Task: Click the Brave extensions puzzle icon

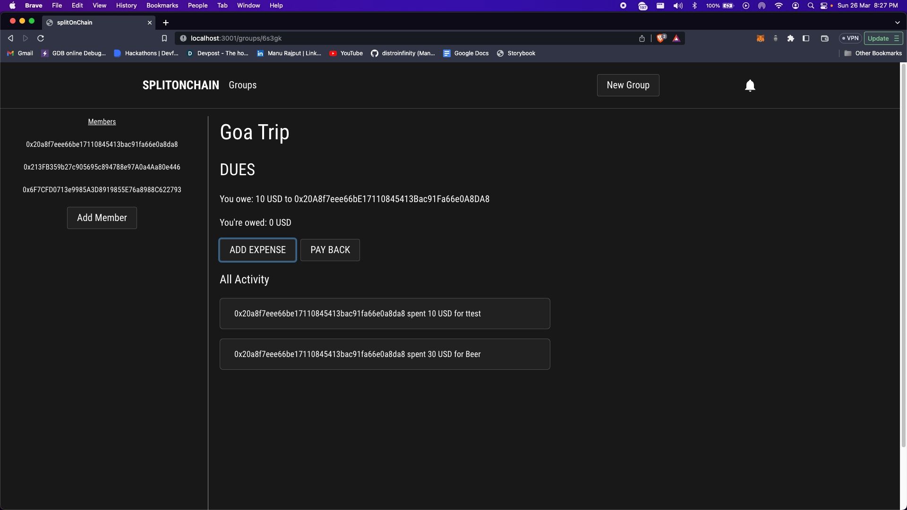Action: [790, 38]
